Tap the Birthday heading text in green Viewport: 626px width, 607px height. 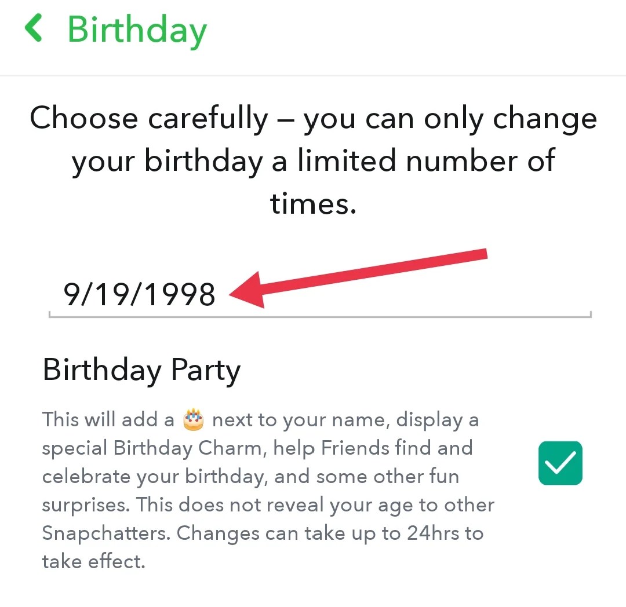point(137,30)
